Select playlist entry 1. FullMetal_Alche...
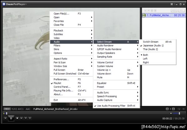The height and width of the screenshot is (130, 187). pos(164,15)
